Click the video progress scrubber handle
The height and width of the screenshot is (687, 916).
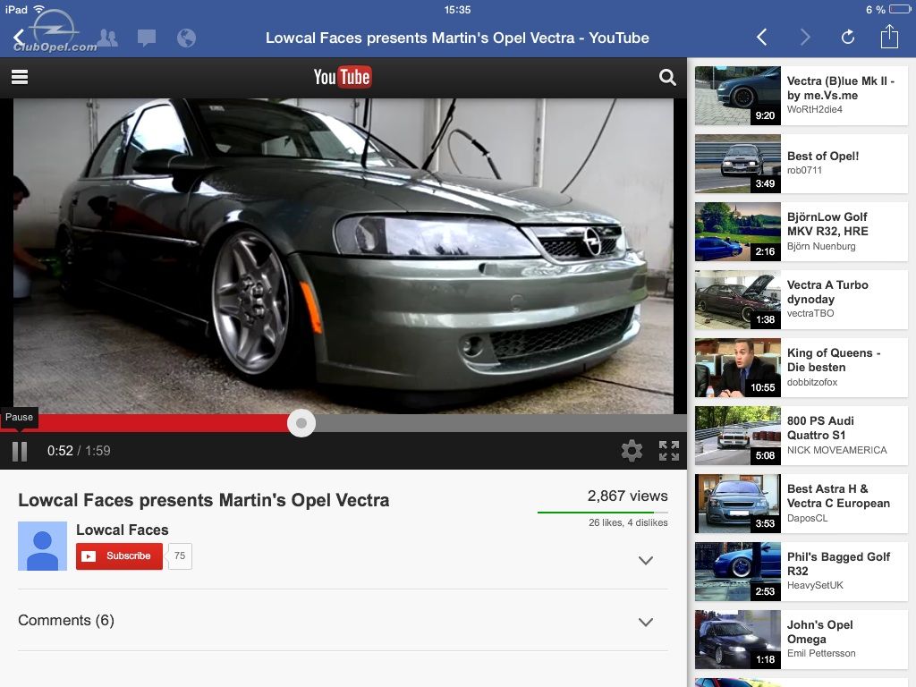coord(301,423)
